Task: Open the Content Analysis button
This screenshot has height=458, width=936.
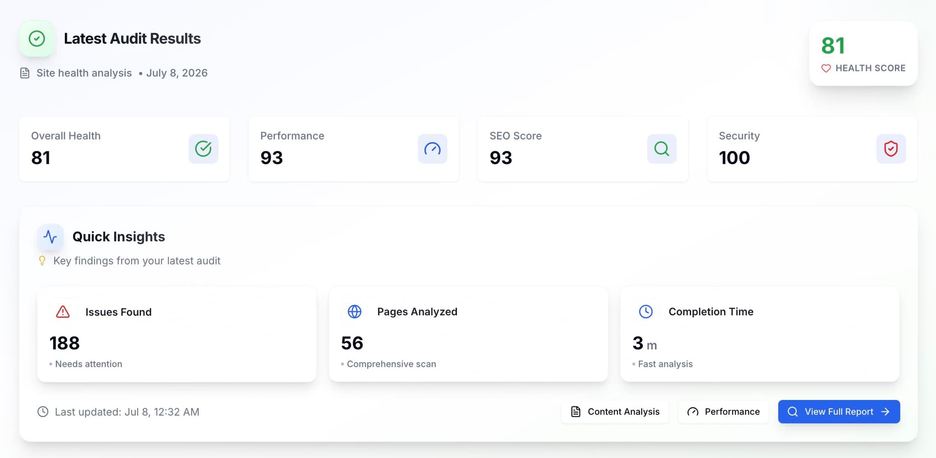Action: (x=615, y=412)
